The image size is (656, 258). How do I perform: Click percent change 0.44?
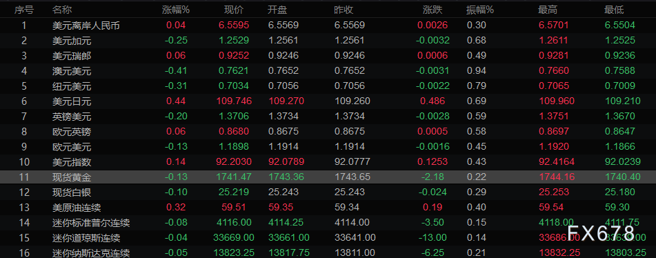pos(176,101)
